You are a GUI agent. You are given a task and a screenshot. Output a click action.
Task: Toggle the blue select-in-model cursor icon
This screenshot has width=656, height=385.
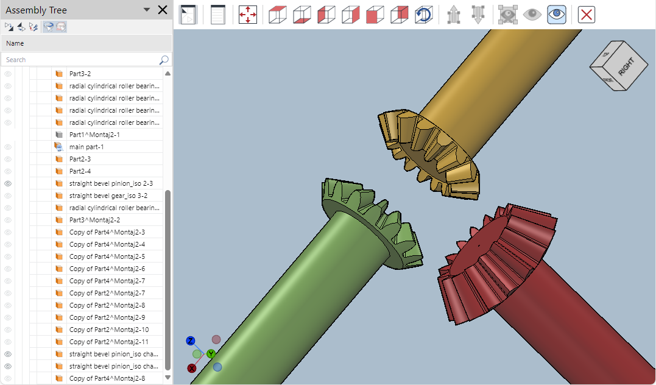49,27
